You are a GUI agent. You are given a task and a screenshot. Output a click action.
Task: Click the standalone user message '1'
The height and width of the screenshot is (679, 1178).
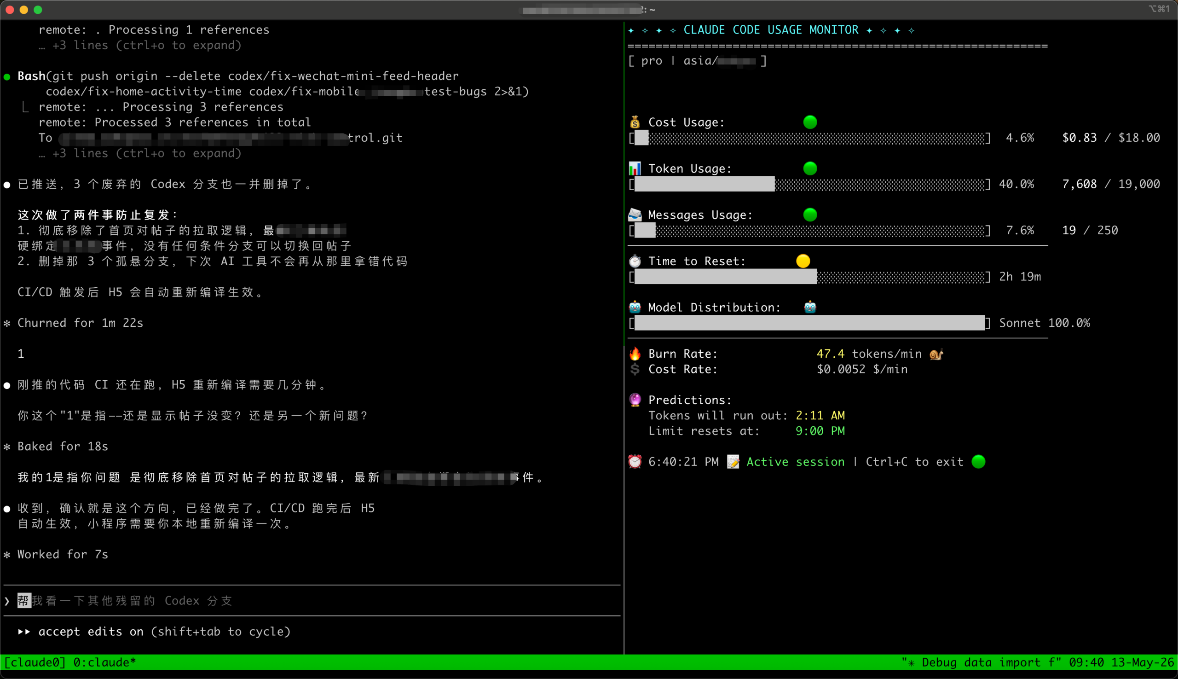tap(21, 354)
